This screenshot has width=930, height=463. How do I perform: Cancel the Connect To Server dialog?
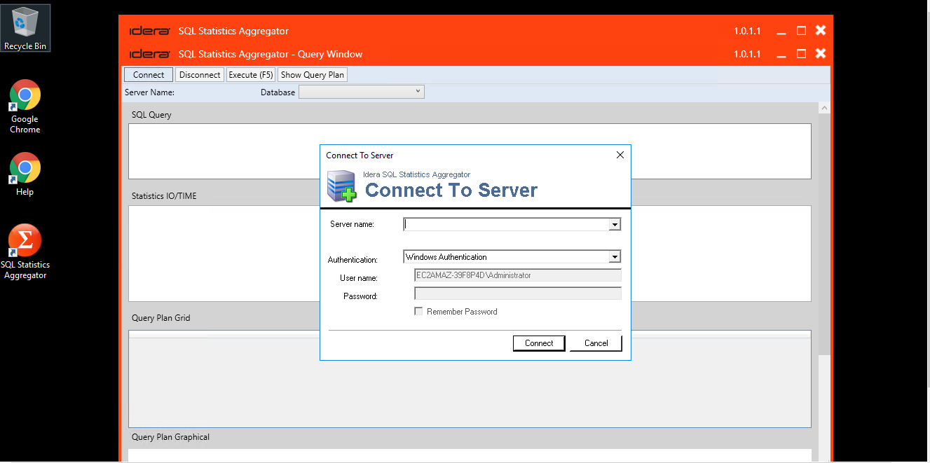[x=596, y=343]
